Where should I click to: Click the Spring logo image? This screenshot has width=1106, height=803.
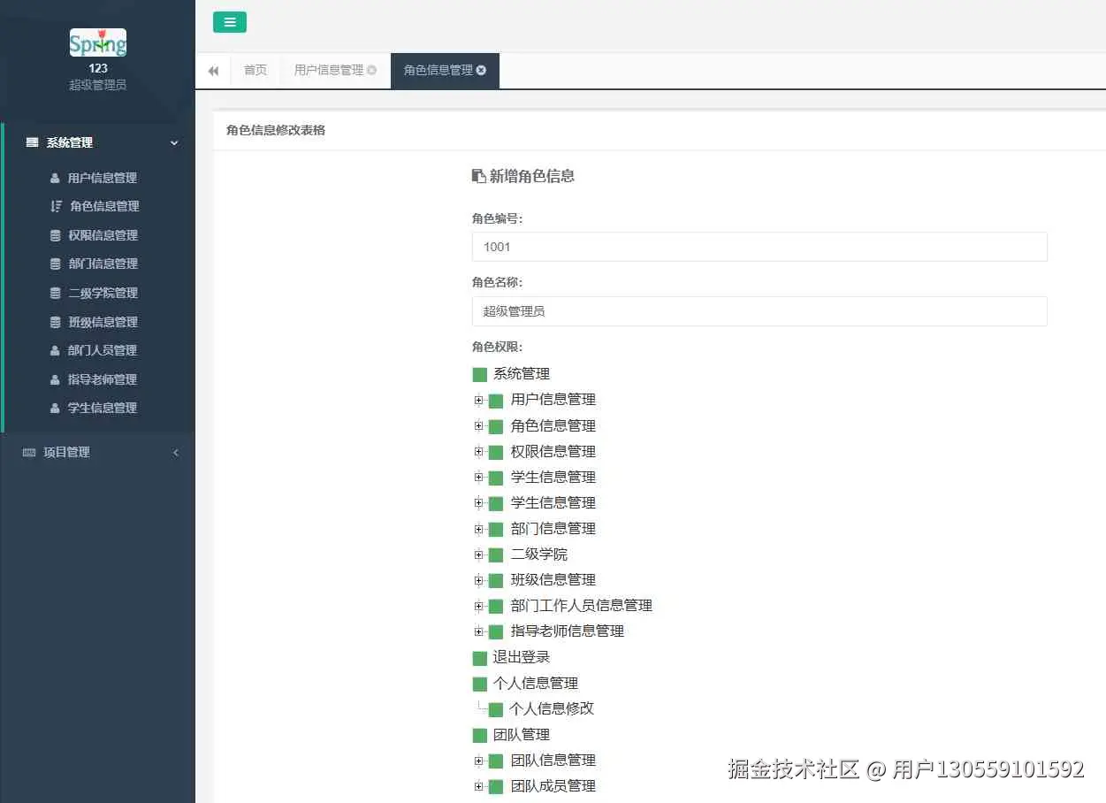(98, 42)
